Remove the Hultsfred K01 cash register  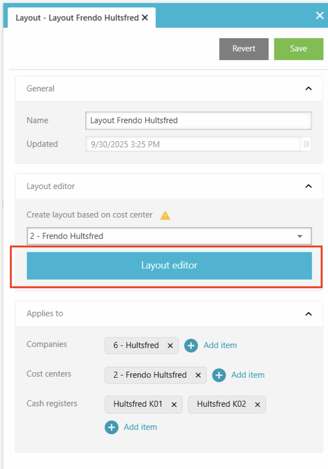174,404
